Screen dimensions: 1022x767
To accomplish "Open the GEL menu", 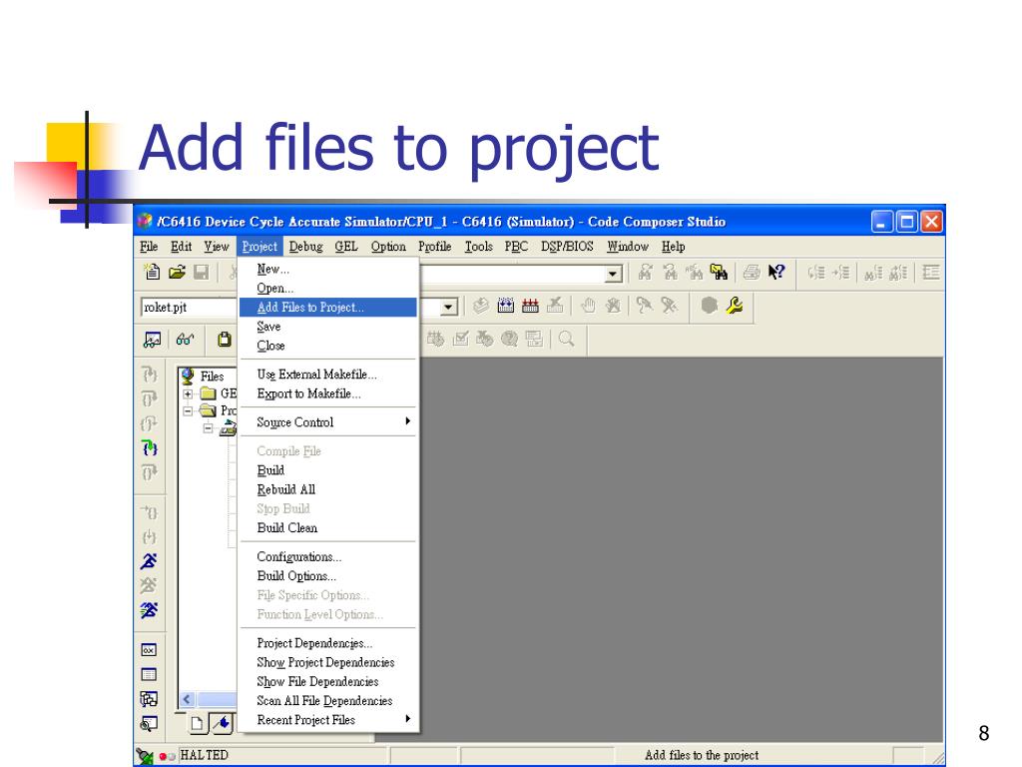I will coord(346,247).
